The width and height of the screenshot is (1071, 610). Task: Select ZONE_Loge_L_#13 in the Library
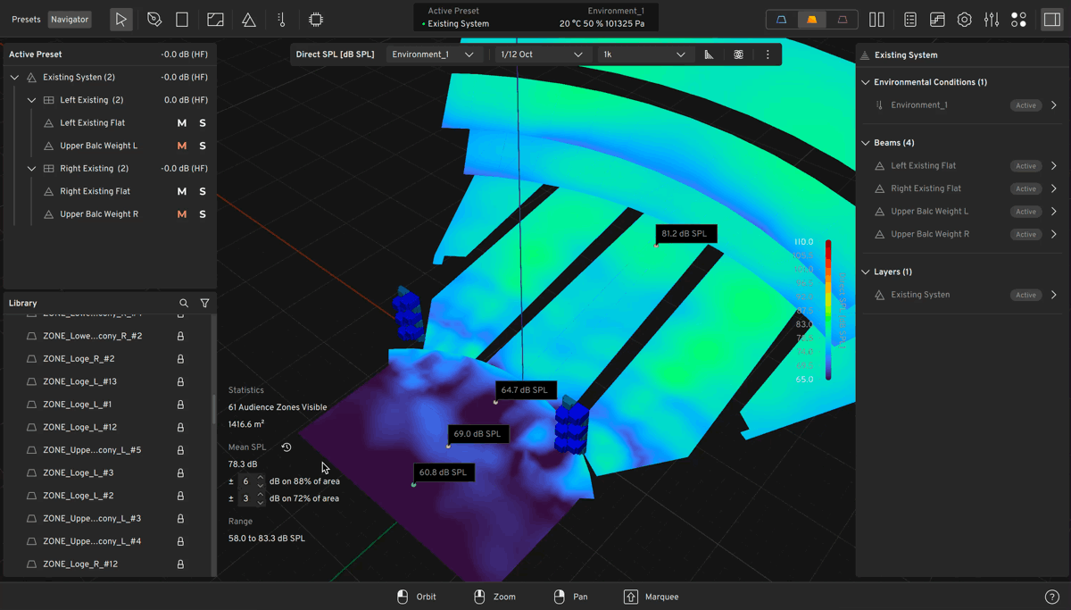point(79,381)
